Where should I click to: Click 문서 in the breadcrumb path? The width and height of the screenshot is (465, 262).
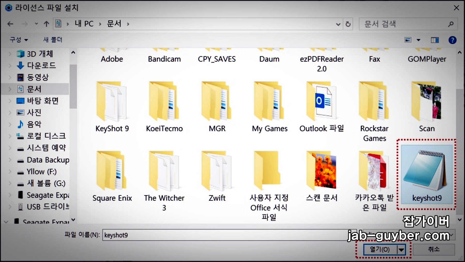click(x=114, y=24)
